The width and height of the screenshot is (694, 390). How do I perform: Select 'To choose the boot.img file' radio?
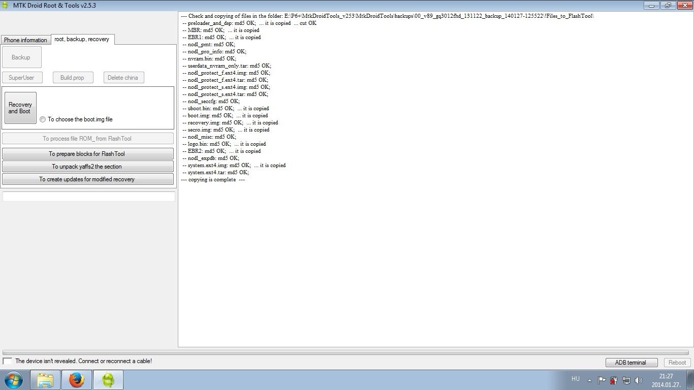click(x=43, y=119)
